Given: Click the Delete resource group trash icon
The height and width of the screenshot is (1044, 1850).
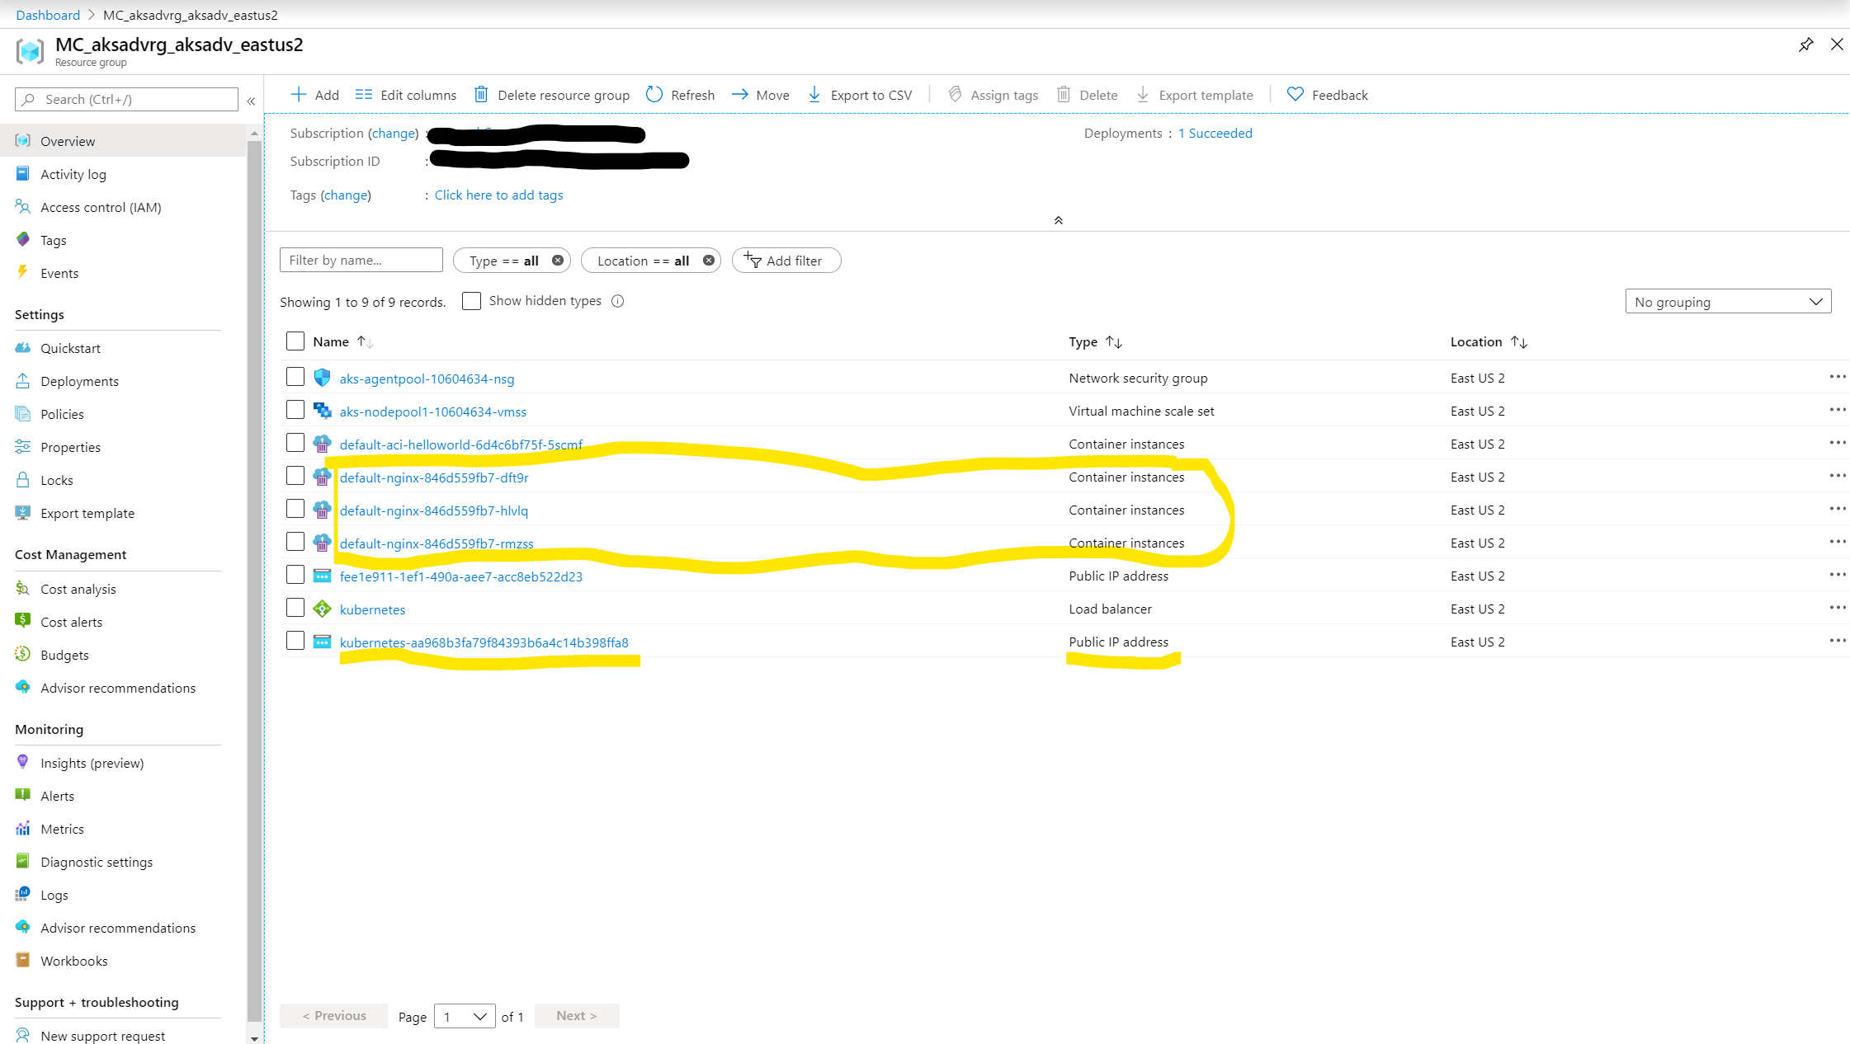Looking at the screenshot, I should [481, 95].
